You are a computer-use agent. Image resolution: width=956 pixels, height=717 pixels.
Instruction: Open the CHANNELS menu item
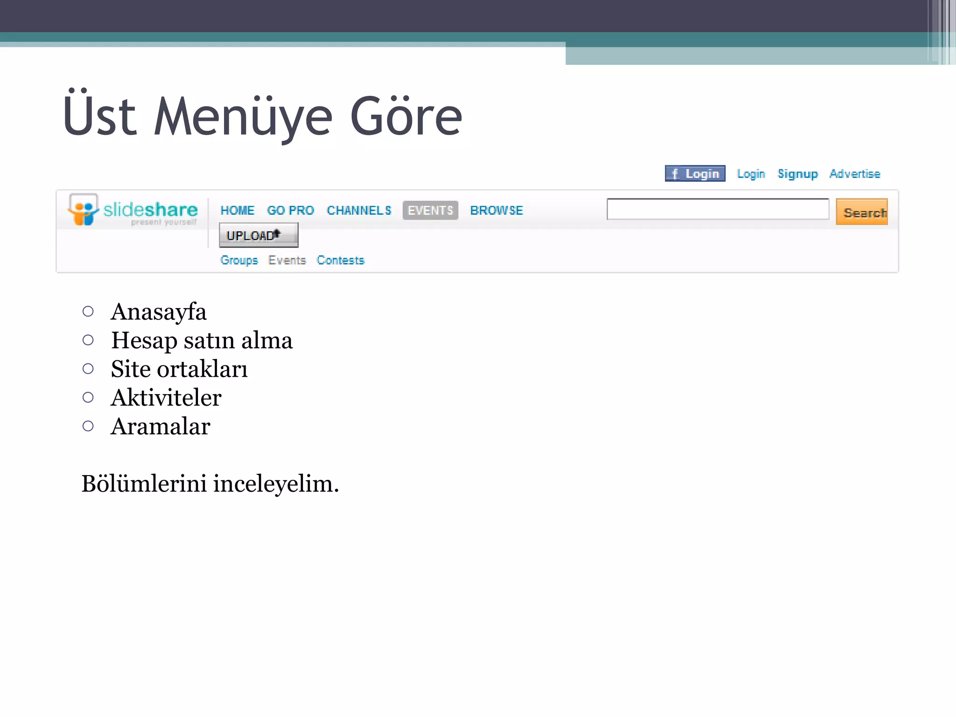coord(359,211)
